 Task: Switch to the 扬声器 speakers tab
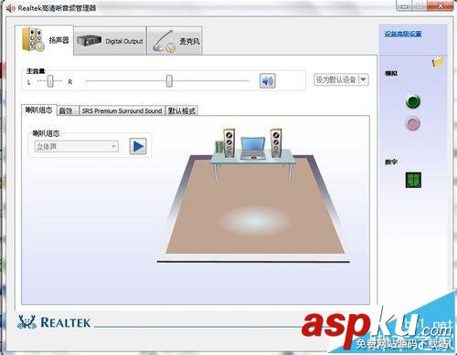pyautogui.click(x=44, y=40)
